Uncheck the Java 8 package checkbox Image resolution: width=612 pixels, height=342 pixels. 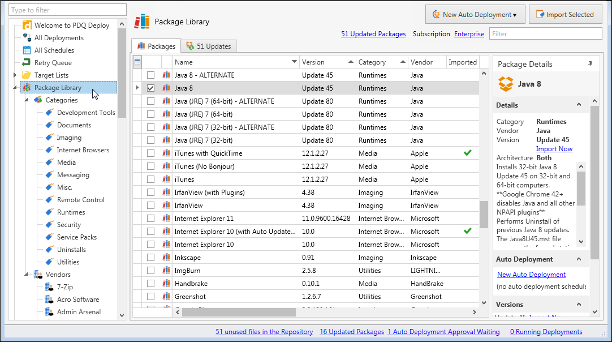[x=150, y=88]
